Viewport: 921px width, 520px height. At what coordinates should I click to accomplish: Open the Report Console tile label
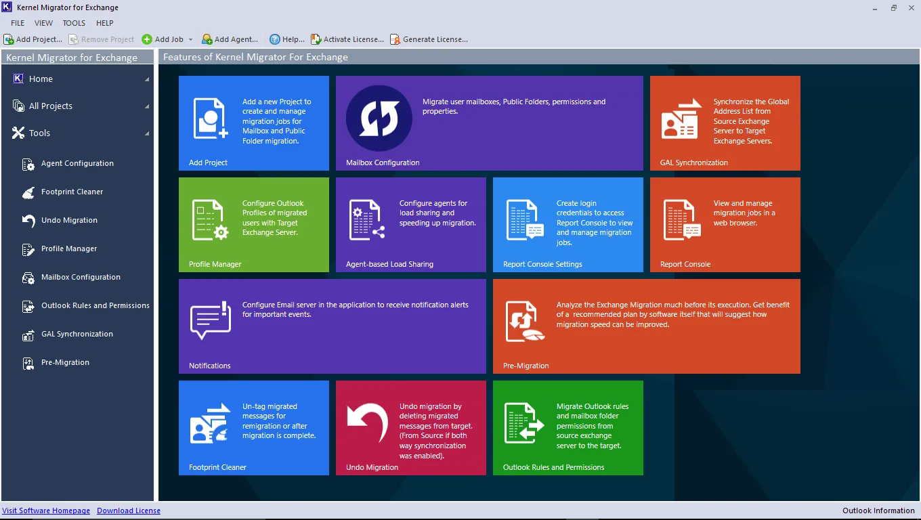click(685, 264)
